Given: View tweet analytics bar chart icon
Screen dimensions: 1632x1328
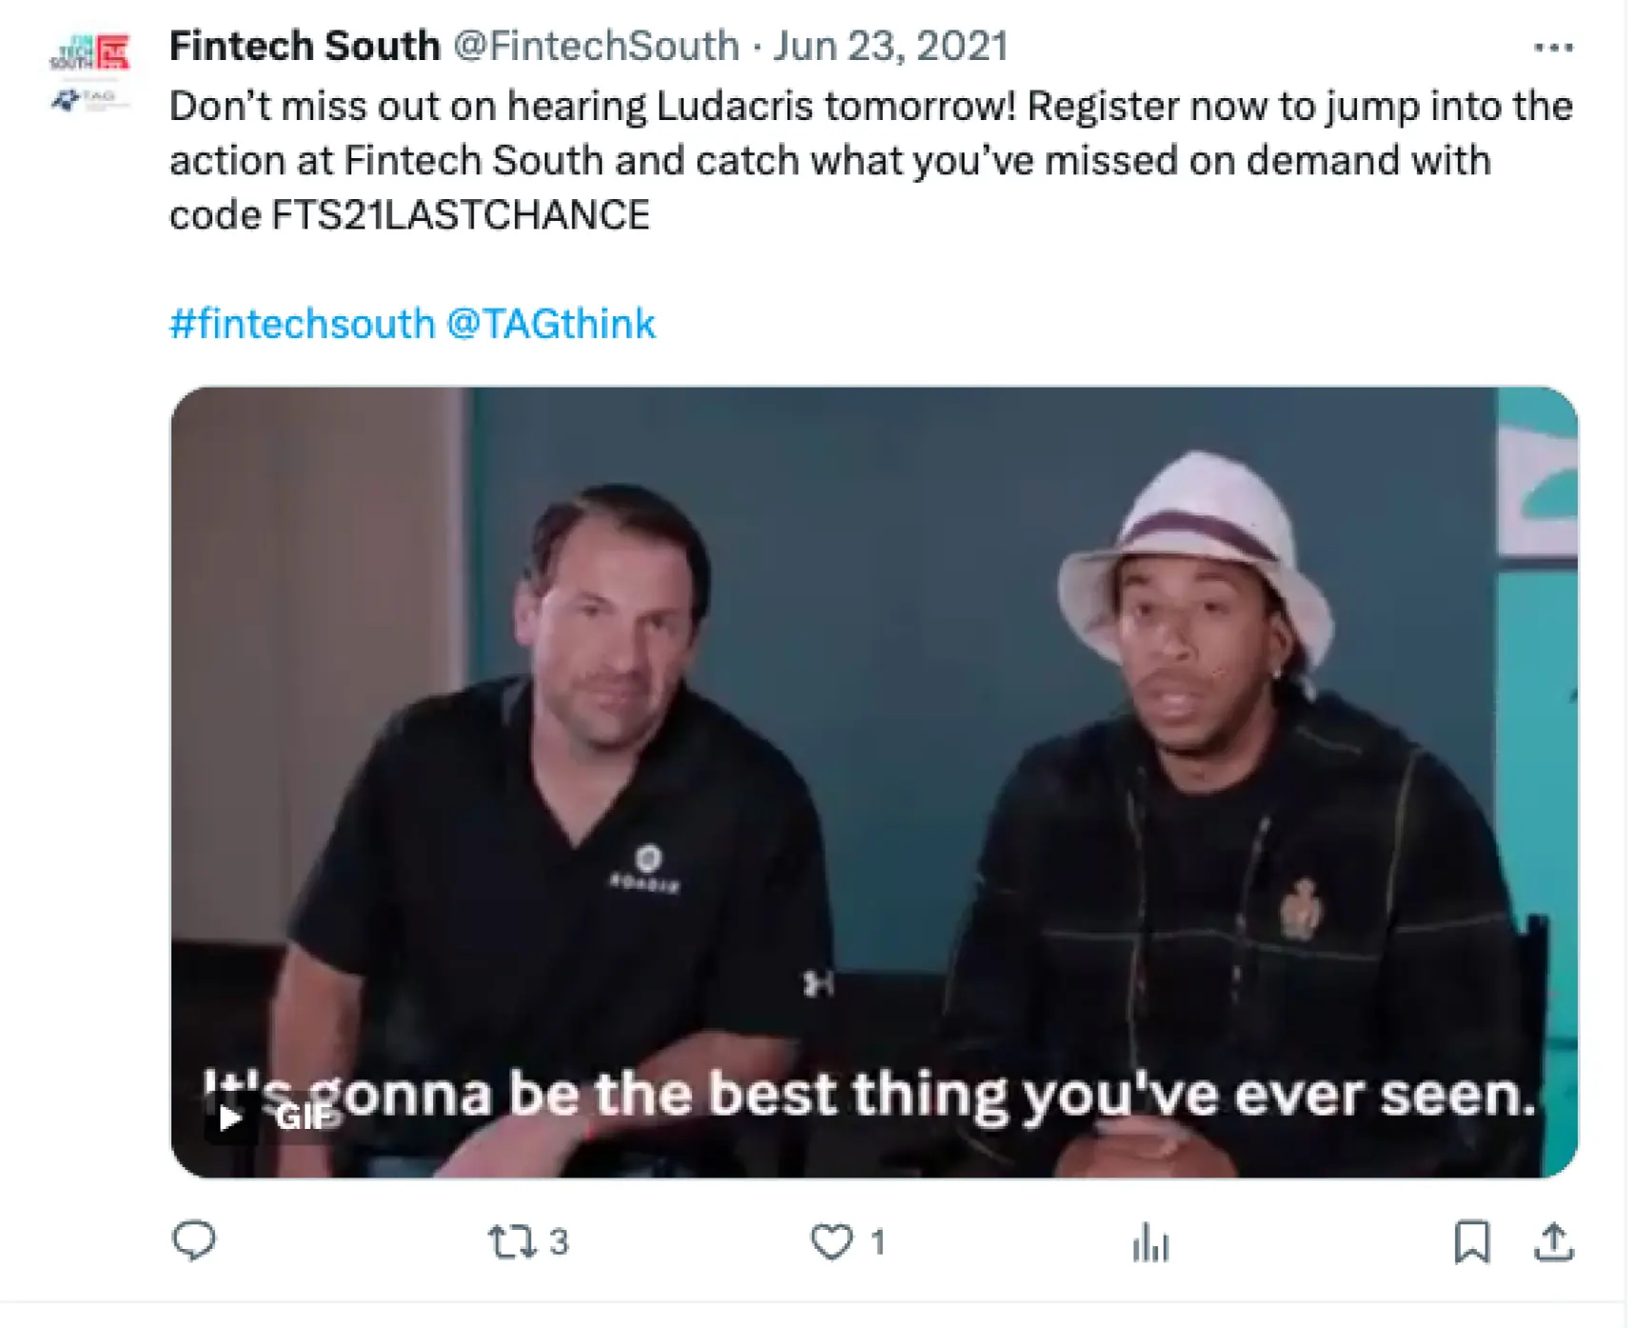Looking at the screenshot, I should tap(1150, 1242).
